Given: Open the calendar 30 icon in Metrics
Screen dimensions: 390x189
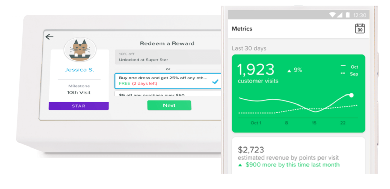Looking at the screenshot, I should click(x=360, y=28).
